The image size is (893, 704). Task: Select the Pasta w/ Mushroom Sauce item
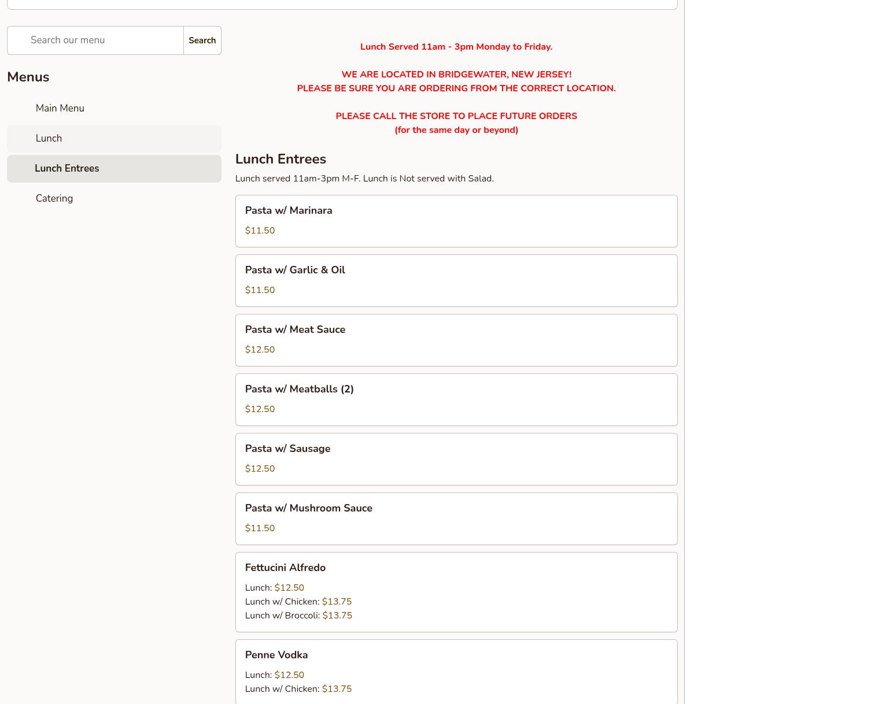[456, 518]
